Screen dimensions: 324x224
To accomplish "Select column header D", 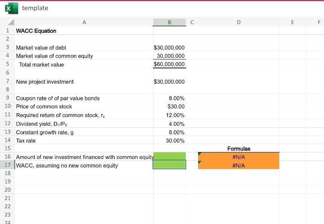I will point(238,22).
